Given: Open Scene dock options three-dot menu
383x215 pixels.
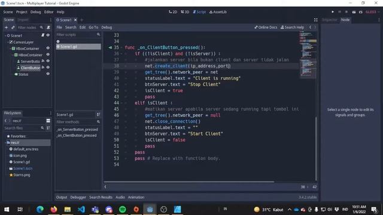Looking at the screenshot, I should coord(50,20).
